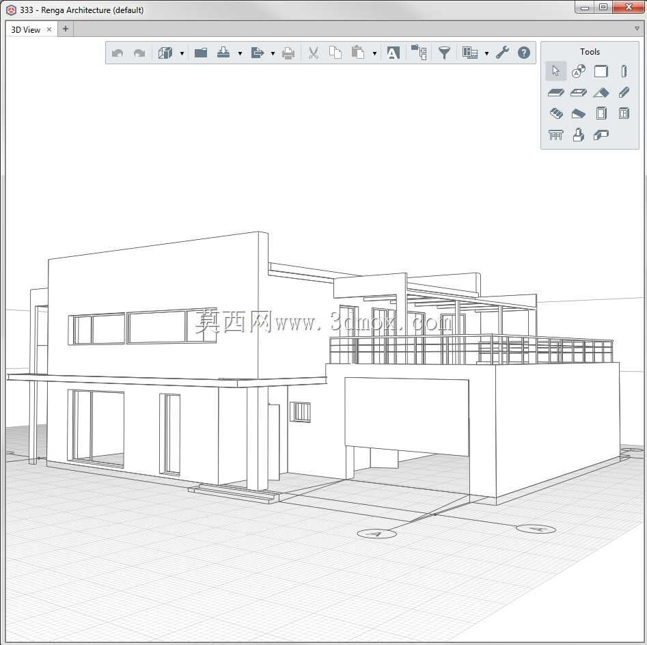Maximize the Renga Architecture window
Screen dimensions: 647x645
(603, 8)
